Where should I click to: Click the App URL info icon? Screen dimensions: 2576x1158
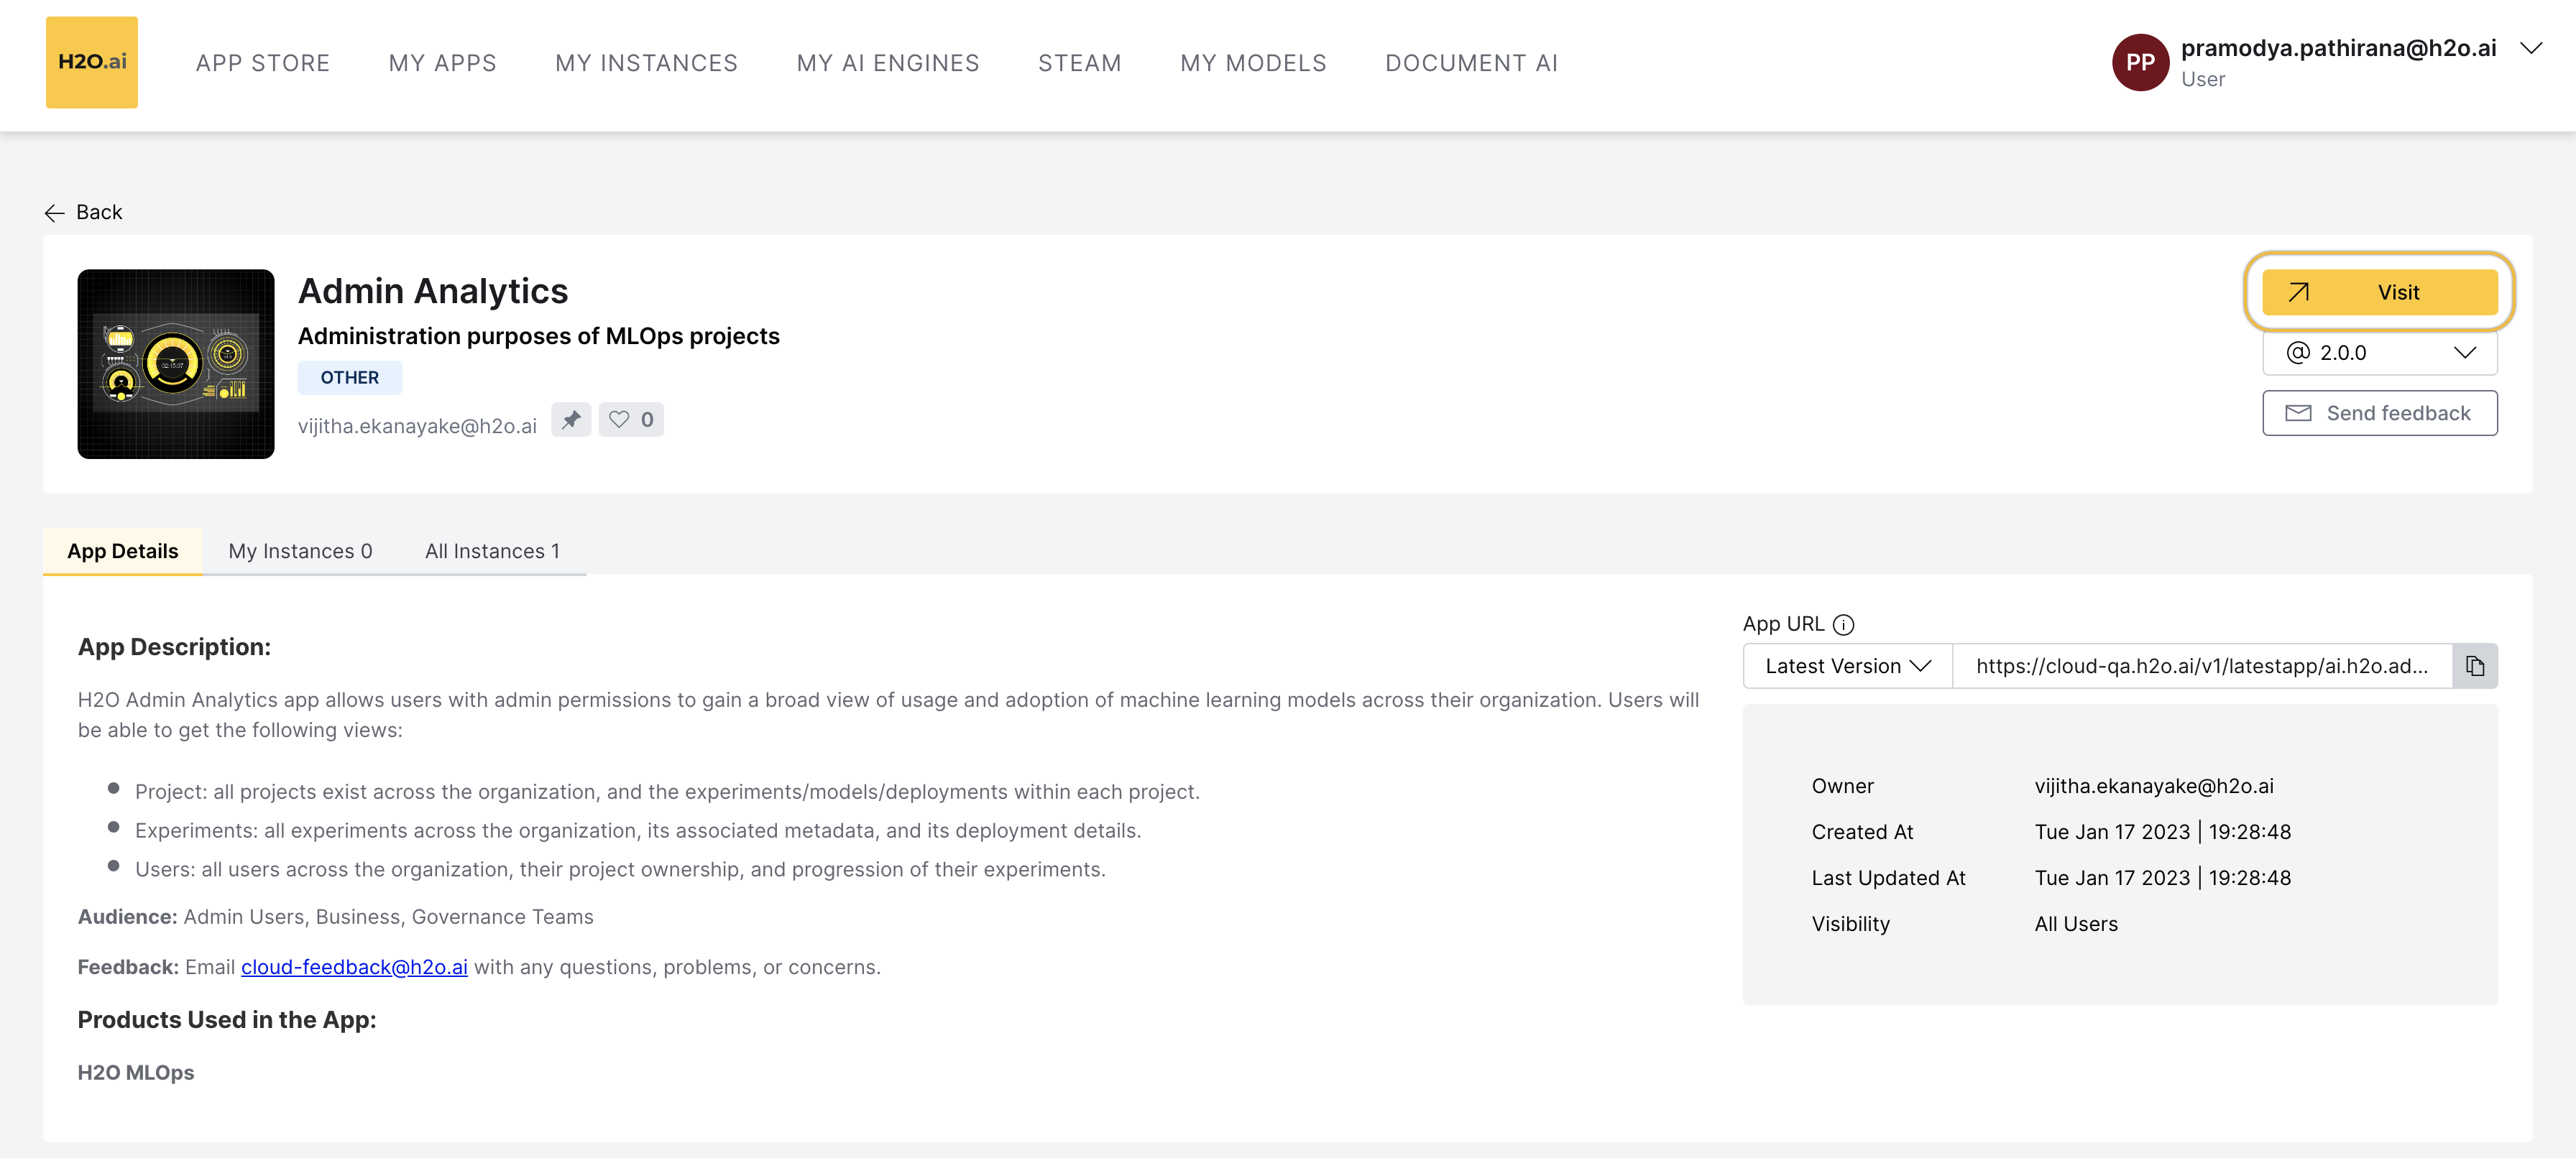tap(1843, 624)
